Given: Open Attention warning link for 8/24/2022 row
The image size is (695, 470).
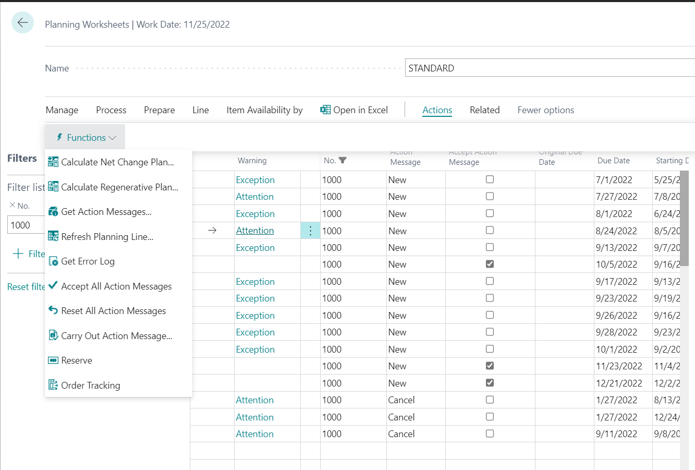Looking at the screenshot, I should pyautogui.click(x=255, y=231).
